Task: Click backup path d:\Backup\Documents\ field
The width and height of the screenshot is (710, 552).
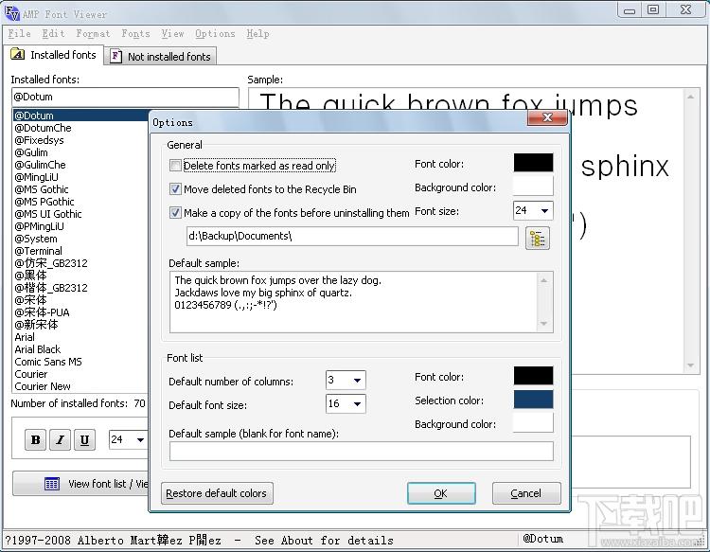Action: [x=352, y=236]
